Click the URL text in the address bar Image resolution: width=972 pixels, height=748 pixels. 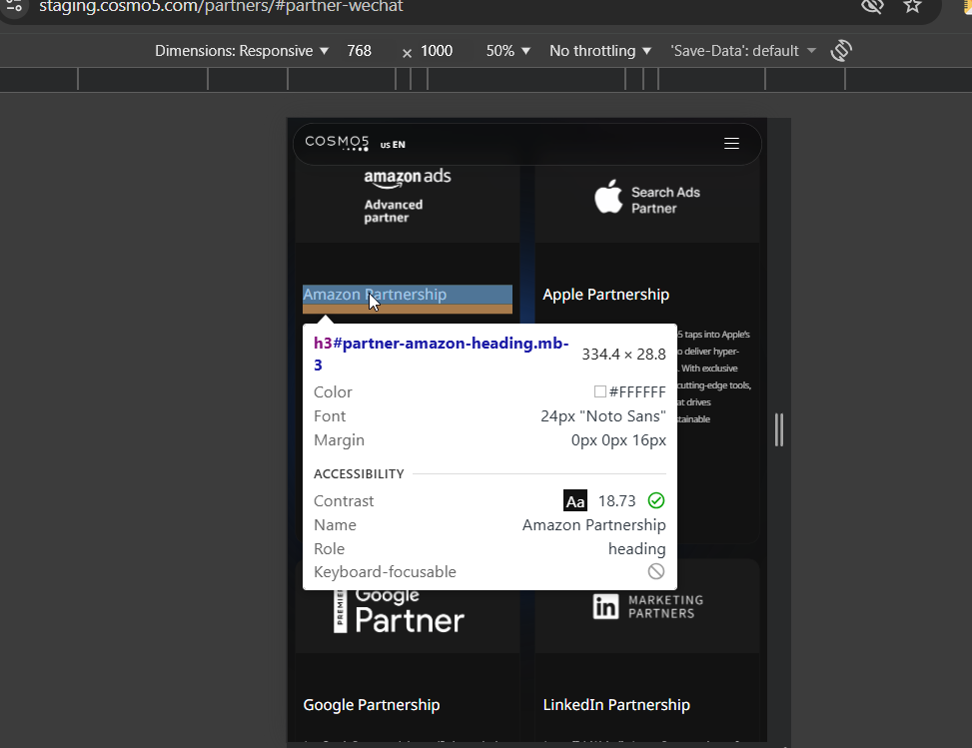tap(221, 7)
